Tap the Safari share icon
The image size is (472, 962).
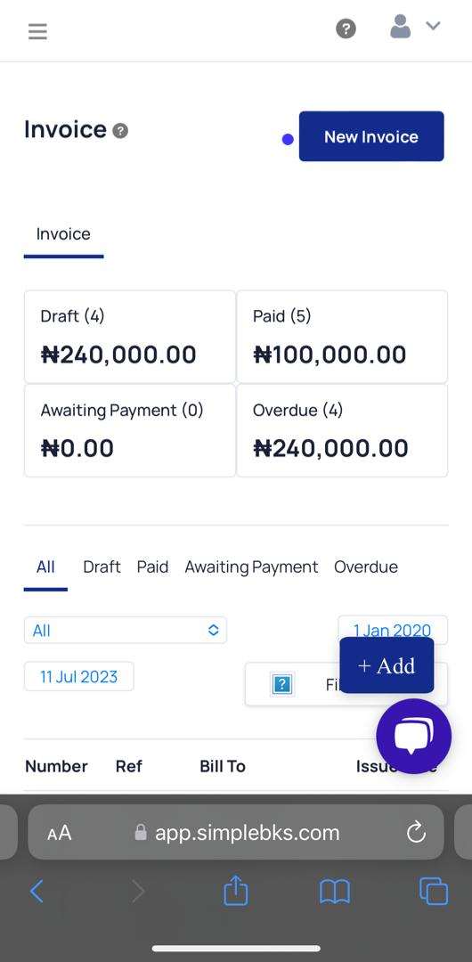click(236, 891)
